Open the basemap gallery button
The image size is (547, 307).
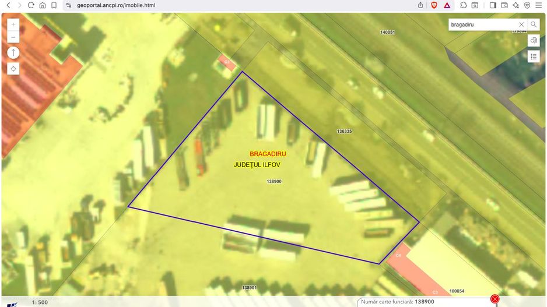534,40
